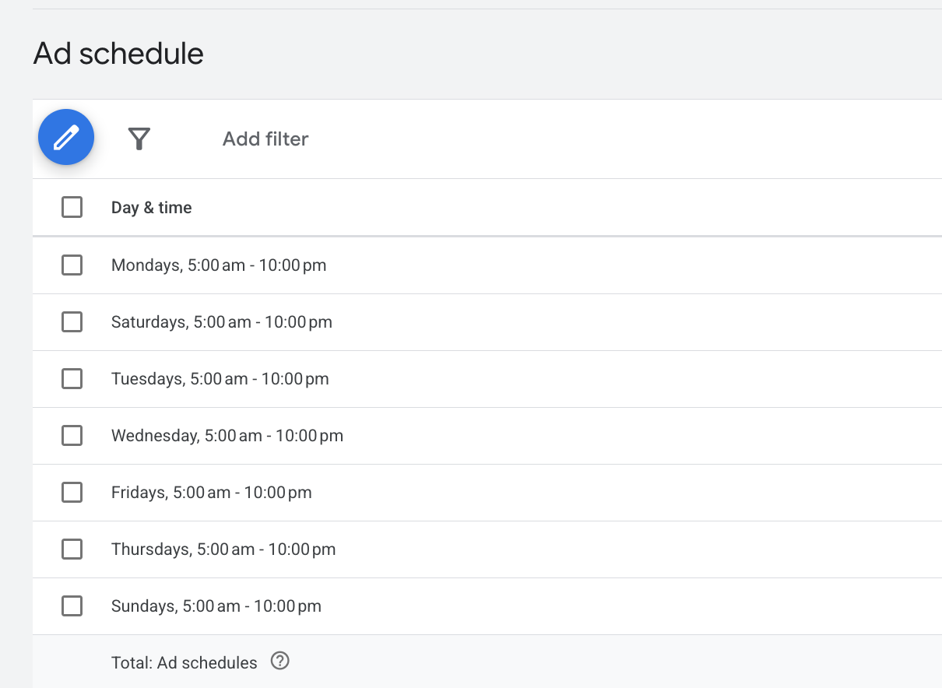The width and height of the screenshot is (942, 688).
Task: Click the blue pencil edit icon
Action: pyautogui.click(x=65, y=136)
